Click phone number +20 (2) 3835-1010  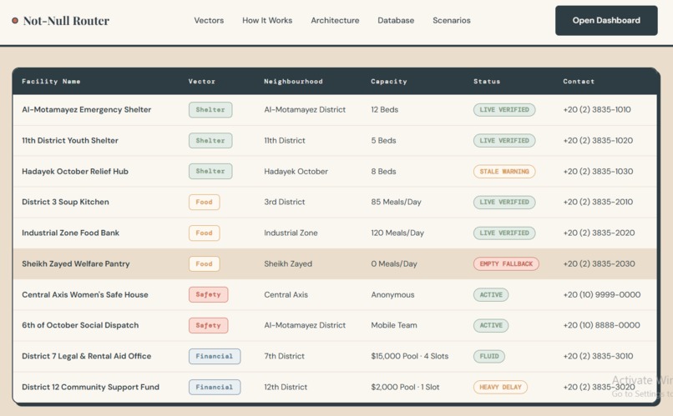point(597,110)
